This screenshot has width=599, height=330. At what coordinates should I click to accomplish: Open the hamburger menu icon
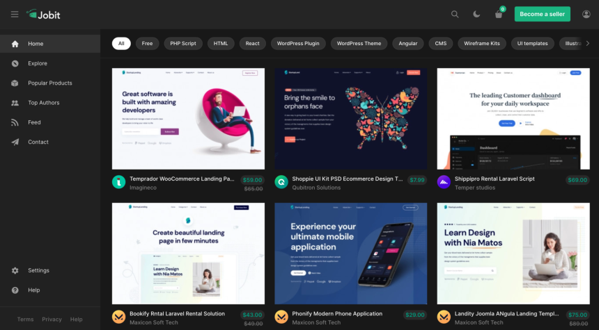pos(15,15)
